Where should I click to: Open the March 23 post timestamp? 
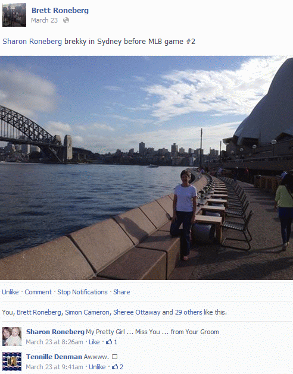(x=45, y=20)
